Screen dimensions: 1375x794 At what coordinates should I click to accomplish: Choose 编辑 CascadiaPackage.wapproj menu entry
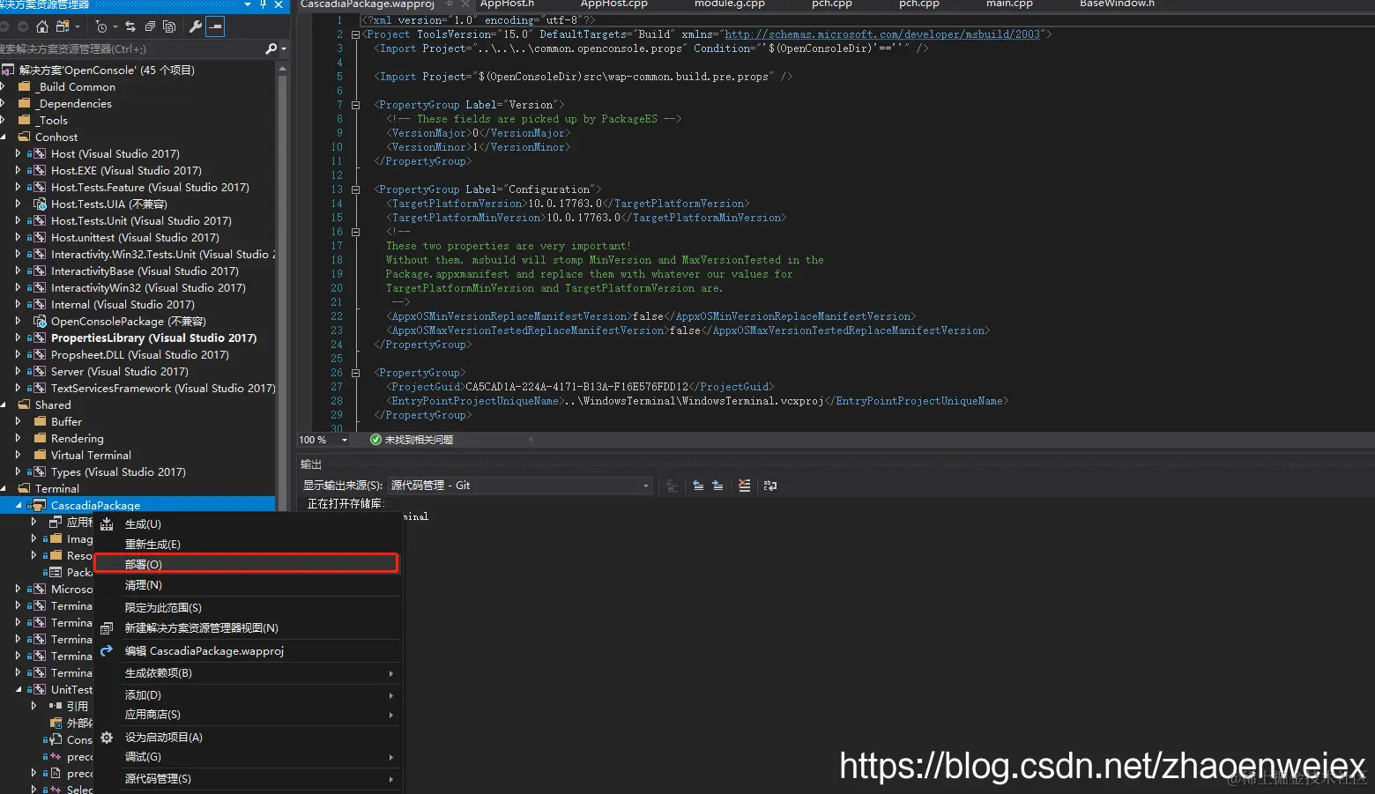[247, 651]
